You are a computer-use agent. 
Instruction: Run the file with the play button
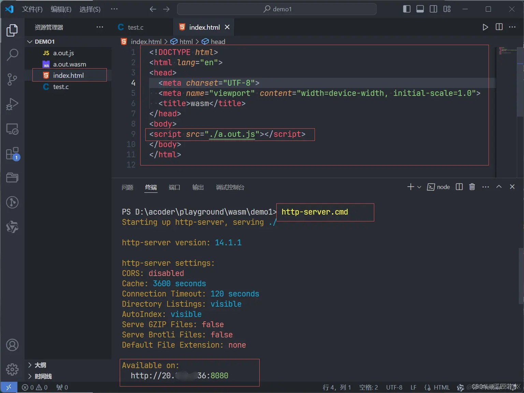tap(485, 27)
